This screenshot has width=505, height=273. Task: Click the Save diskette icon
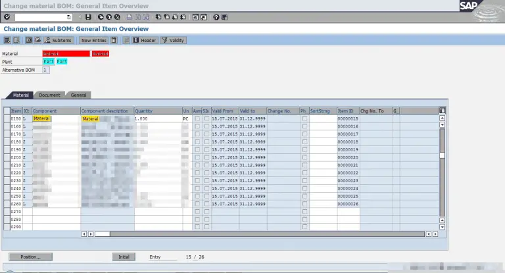coord(88,16)
